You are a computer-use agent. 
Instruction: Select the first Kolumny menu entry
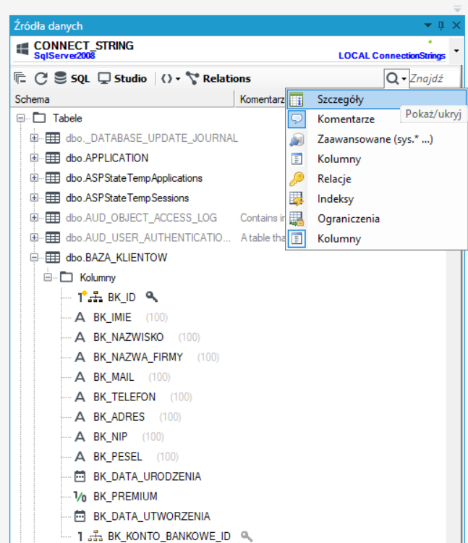pos(377,159)
